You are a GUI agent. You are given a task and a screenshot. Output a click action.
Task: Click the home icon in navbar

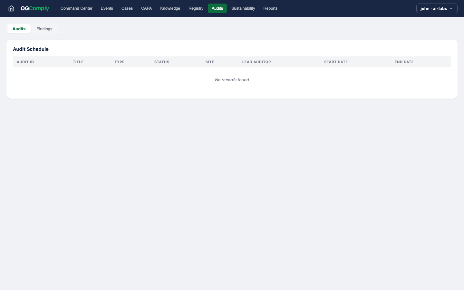pos(11,8)
